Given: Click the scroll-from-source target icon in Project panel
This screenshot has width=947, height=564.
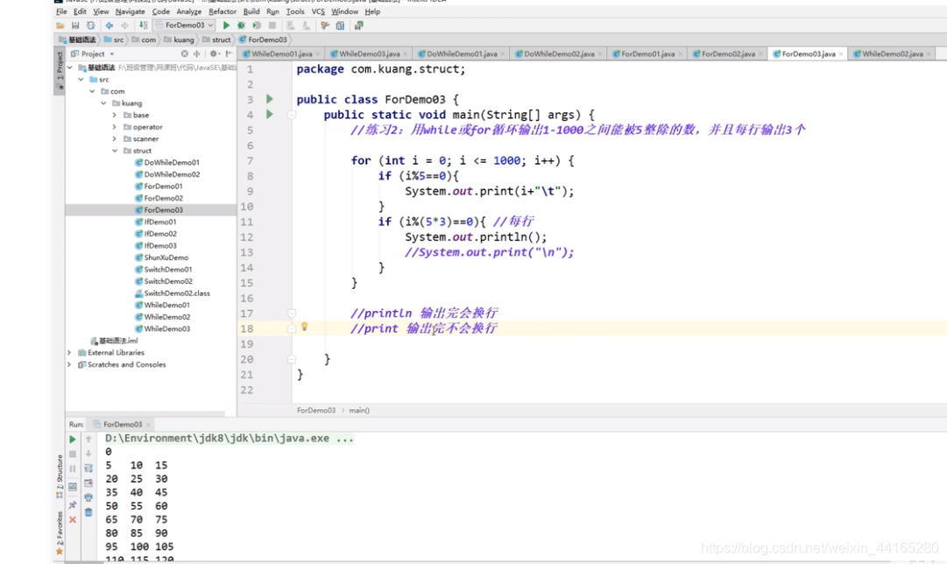Looking at the screenshot, I should click(x=185, y=53).
